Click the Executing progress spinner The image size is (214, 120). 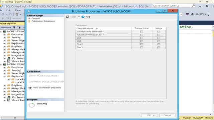[32, 105]
